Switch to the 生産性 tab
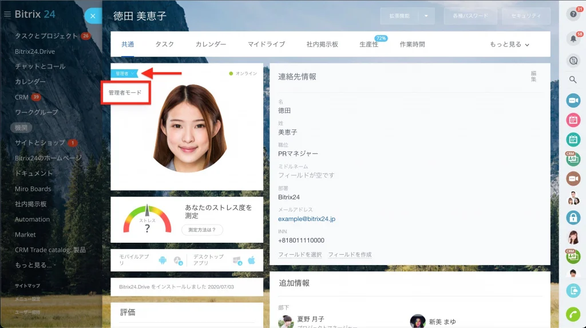586x328 pixels. tap(369, 44)
